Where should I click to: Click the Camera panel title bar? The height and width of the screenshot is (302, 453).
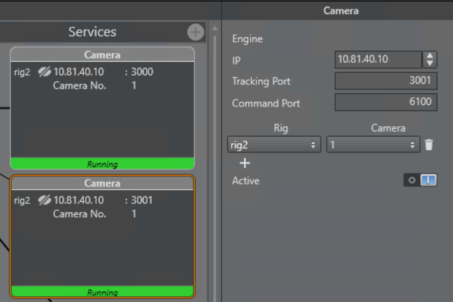[340, 11]
